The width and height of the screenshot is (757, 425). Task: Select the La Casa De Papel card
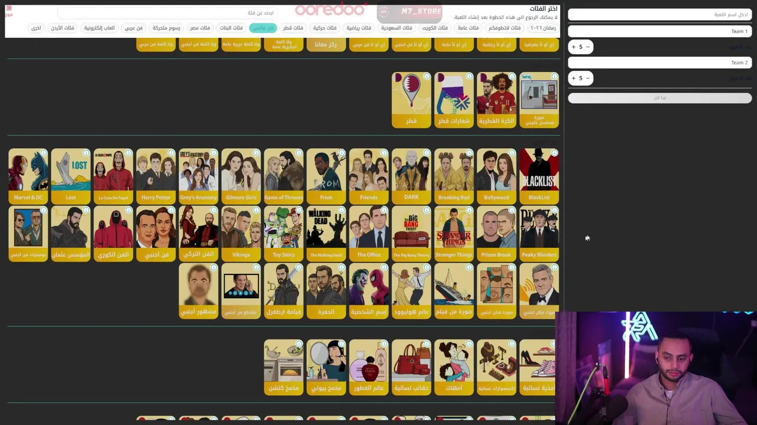tap(114, 176)
